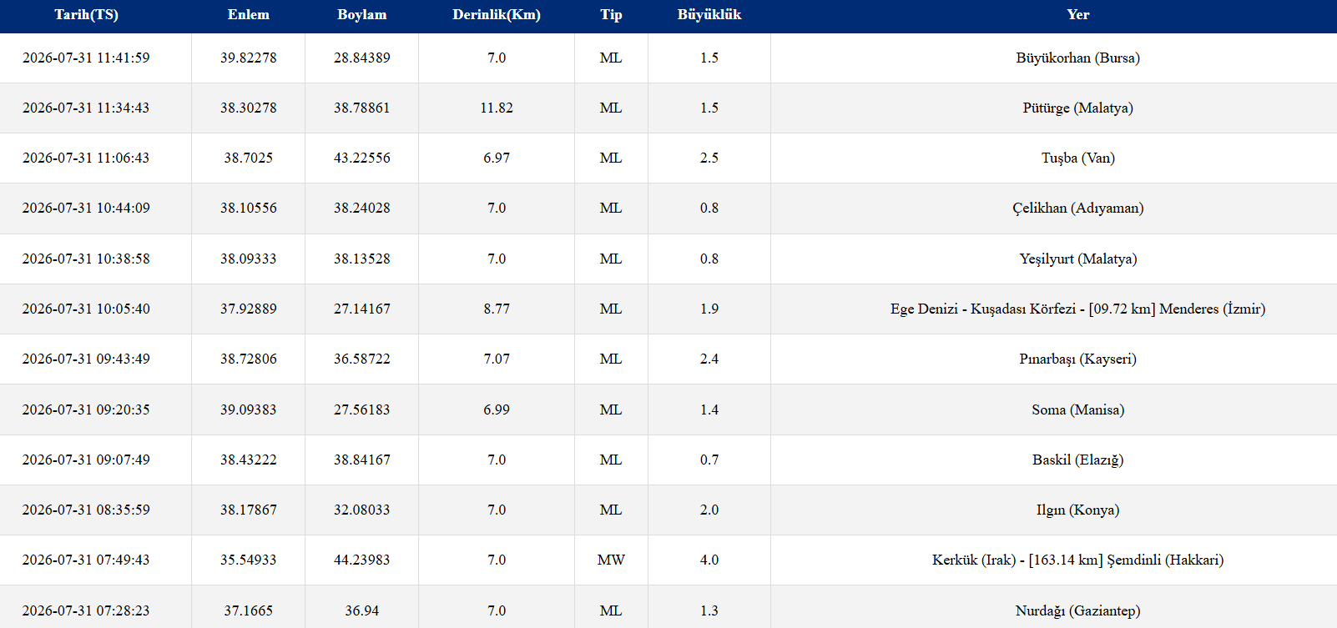Click the Enlem column header
Viewport: 1337px width, 628px height.
pyautogui.click(x=248, y=15)
